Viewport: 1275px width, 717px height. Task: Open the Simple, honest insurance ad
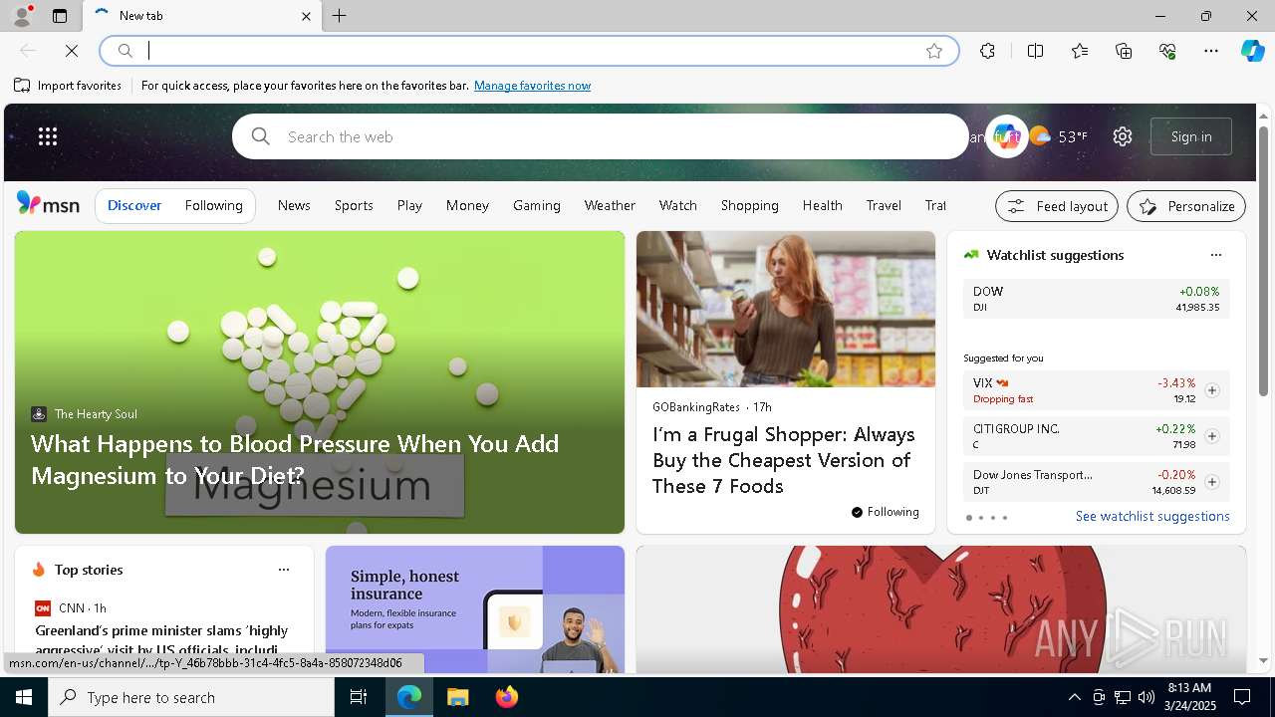pos(475,609)
